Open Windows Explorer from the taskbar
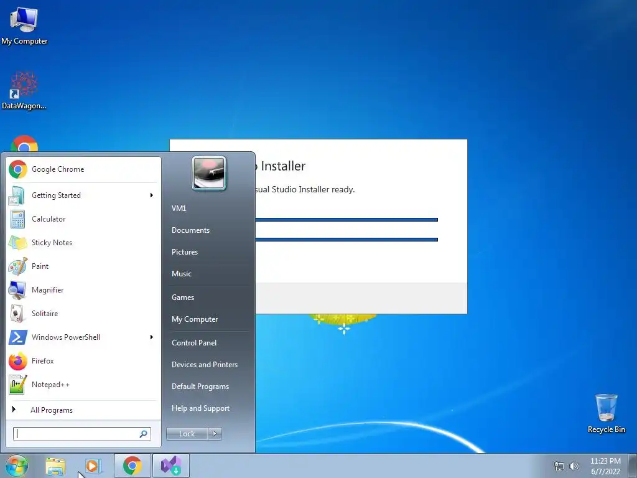The width and height of the screenshot is (637, 478). coord(55,466)
